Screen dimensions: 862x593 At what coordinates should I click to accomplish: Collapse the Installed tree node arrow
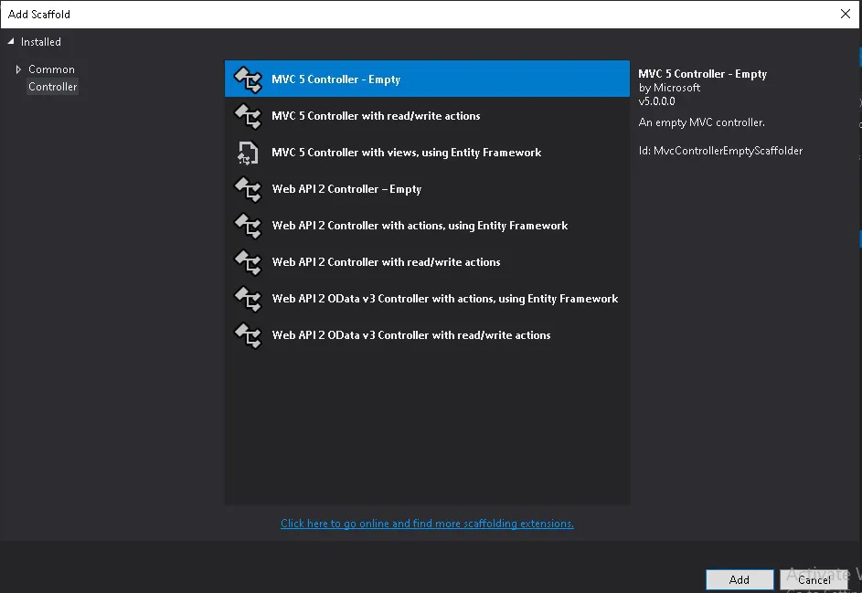coord(10,41)
